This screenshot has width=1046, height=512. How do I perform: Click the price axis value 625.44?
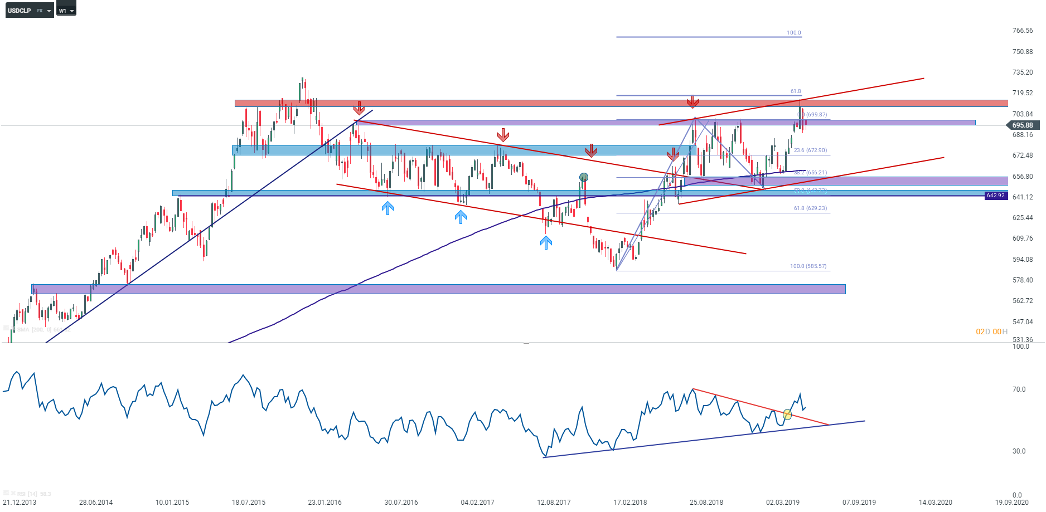click(1023, 218)
